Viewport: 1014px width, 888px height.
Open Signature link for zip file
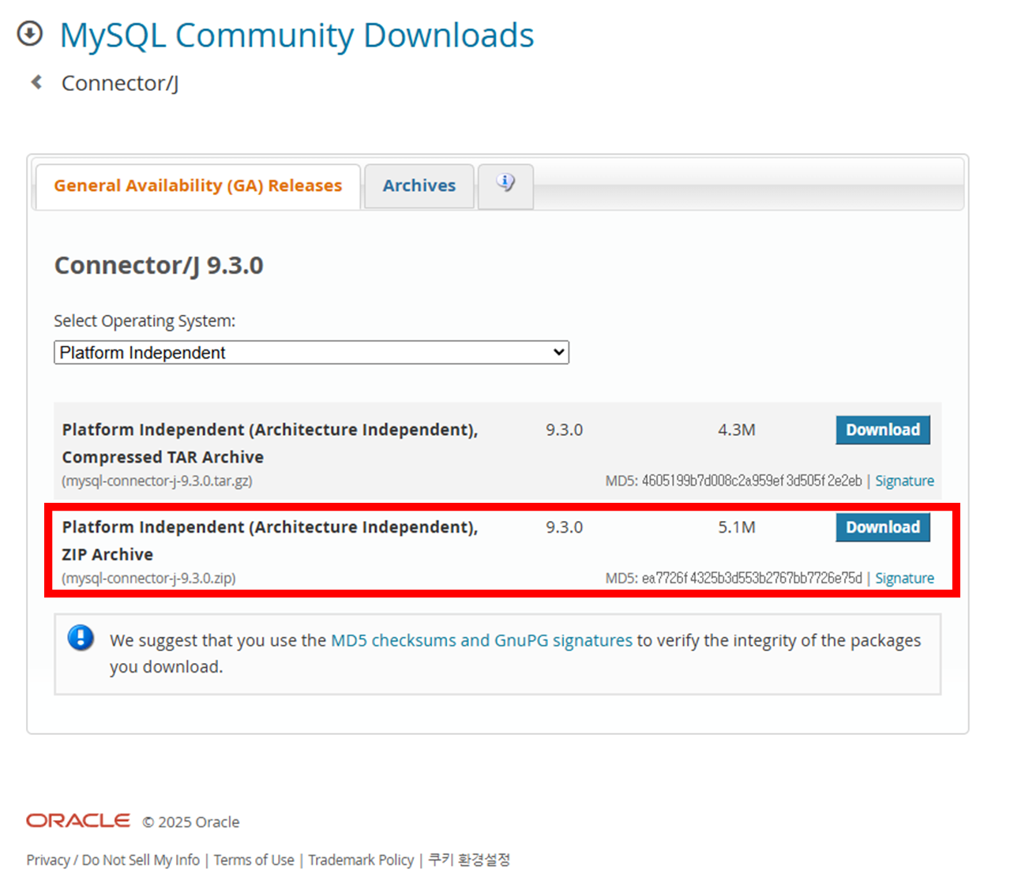904,578
